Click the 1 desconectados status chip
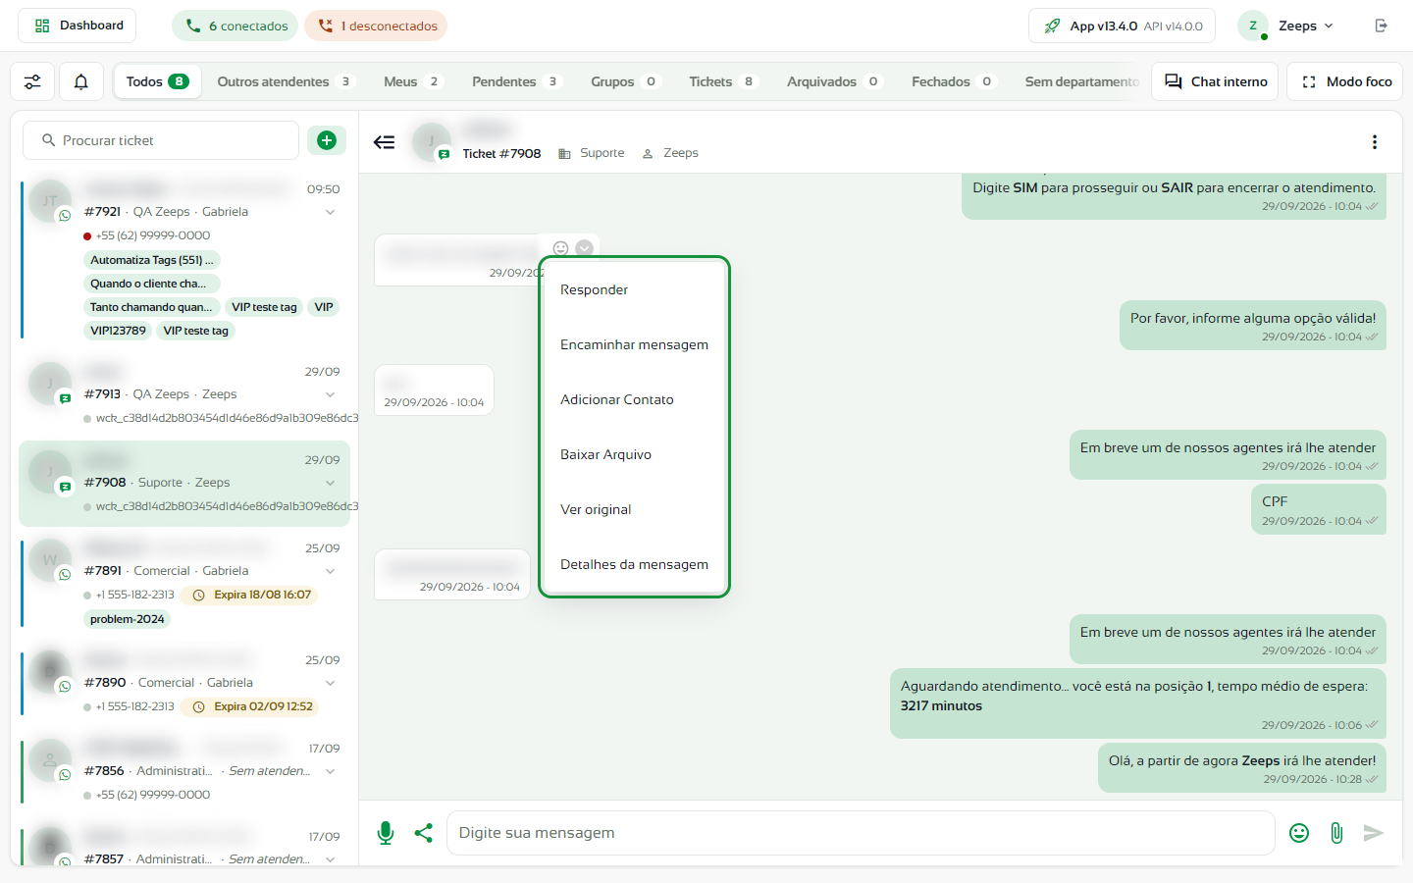Viewport: 1413px width, 883px height. point(376,26)
